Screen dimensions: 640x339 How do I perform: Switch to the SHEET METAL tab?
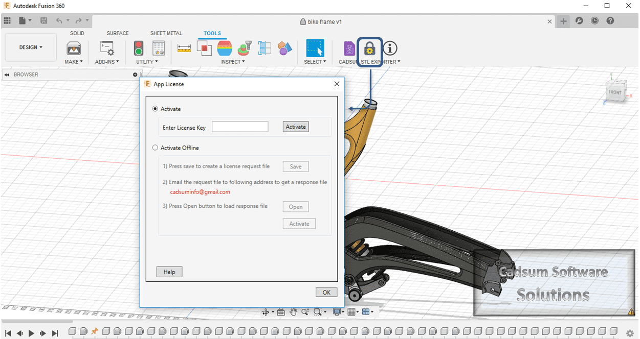point(166,33)
